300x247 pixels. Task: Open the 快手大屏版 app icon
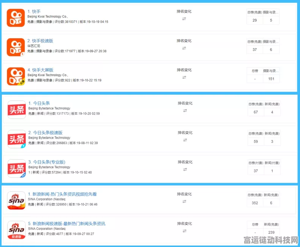[x=16, y=77]
